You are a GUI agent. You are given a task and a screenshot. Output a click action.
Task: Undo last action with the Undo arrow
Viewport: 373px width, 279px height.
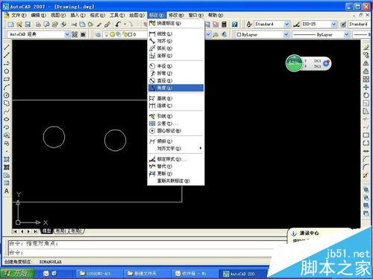tap(118, 24)
